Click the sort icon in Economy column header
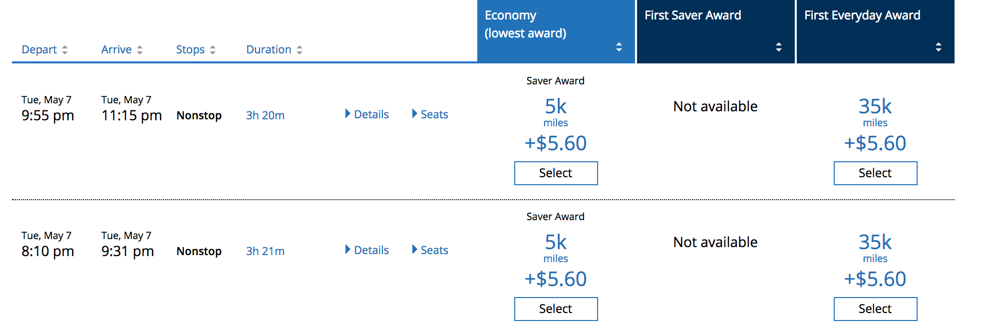 click(619, 46)
